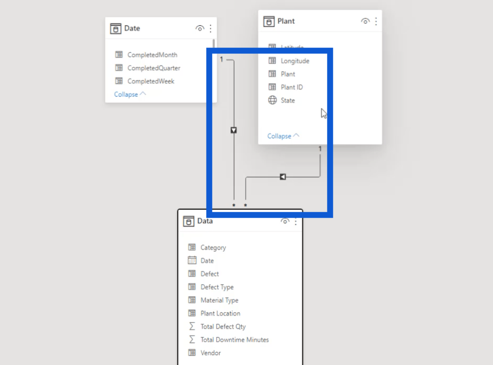Select the Material Type field
Screen dimensions: 493x365
coord(219,300)
